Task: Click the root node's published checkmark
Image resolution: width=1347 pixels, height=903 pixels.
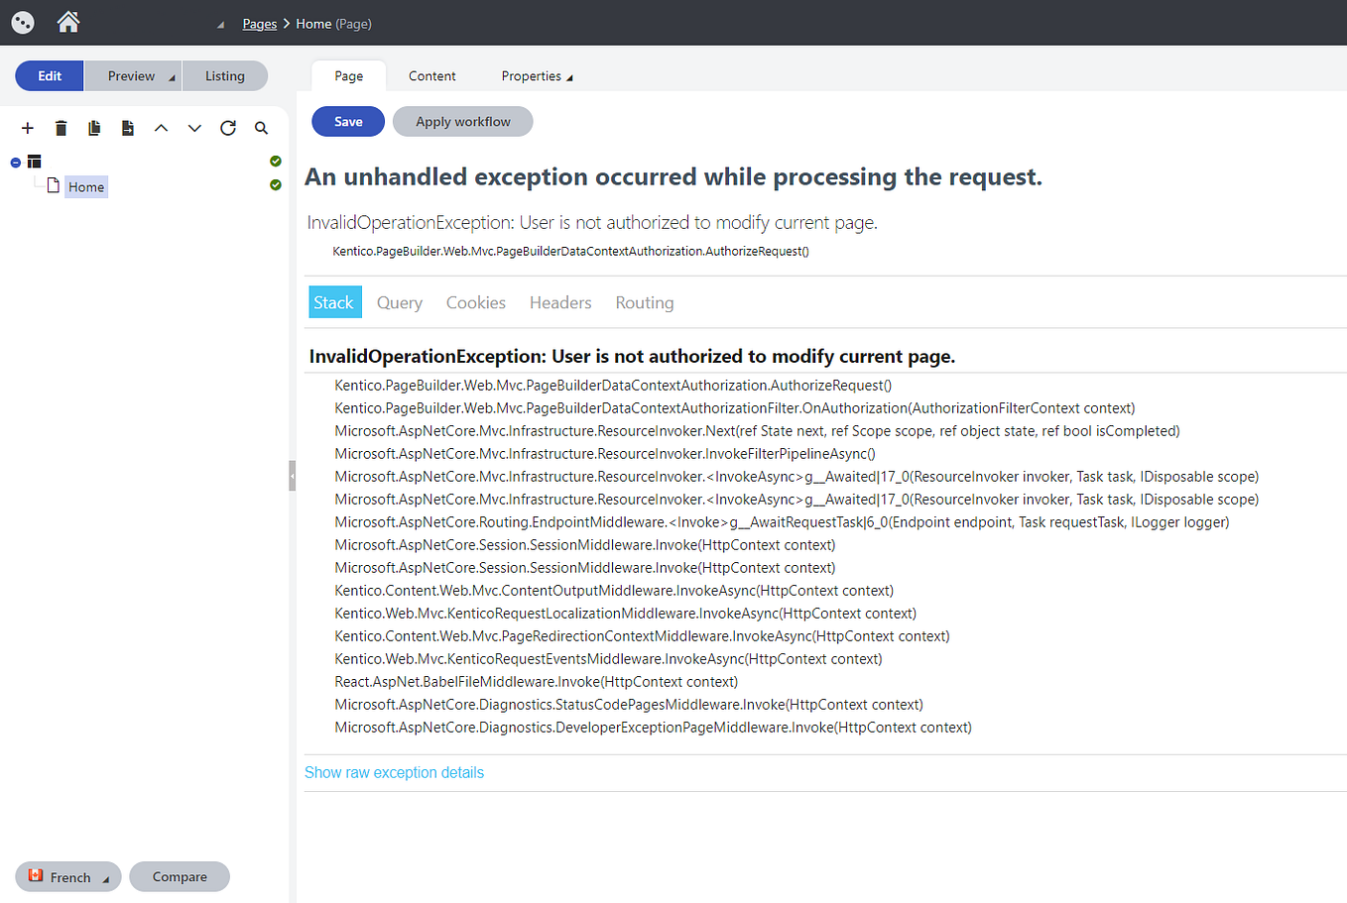Action: click(275, 161)
